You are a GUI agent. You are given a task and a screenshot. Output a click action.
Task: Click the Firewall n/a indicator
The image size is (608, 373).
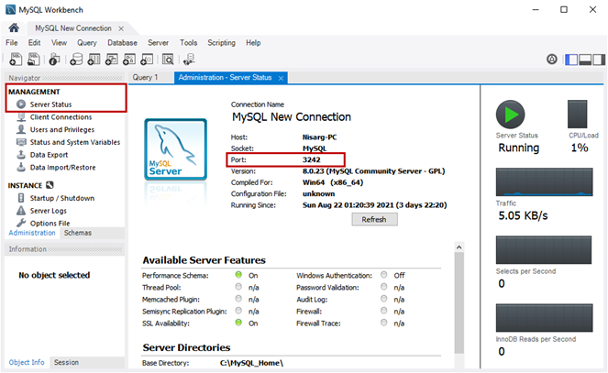[x=384, y=311]
